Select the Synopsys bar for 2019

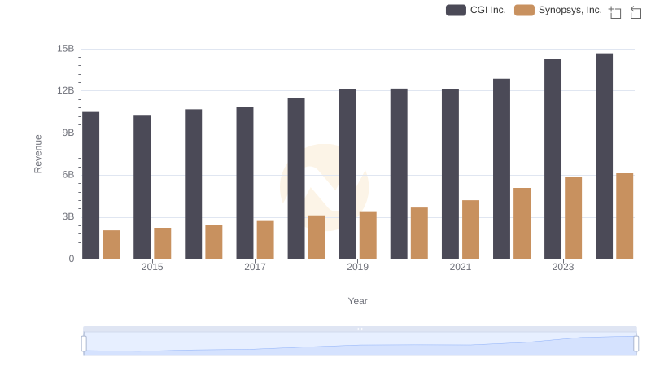pos(368,236)
